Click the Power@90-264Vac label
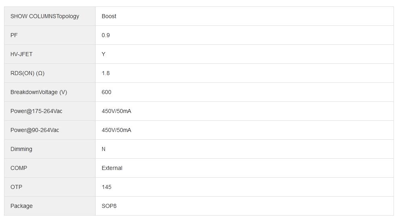Image resolution: width=398 pixels, height=218 pixels. click(x=35, y=130)
